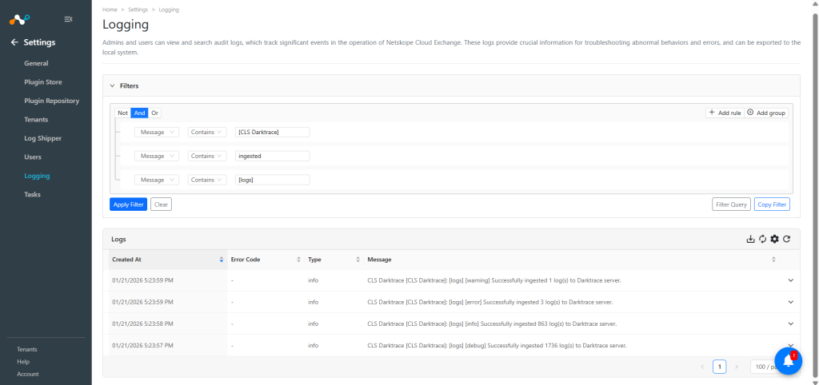Collapse the sidebar menu icon
This screenshot has height=385, width=819.
(x=68, y=19)
